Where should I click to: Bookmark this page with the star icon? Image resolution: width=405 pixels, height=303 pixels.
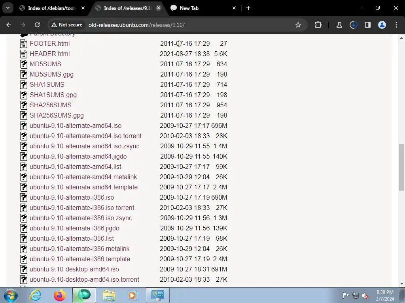(x=298, y=25)
